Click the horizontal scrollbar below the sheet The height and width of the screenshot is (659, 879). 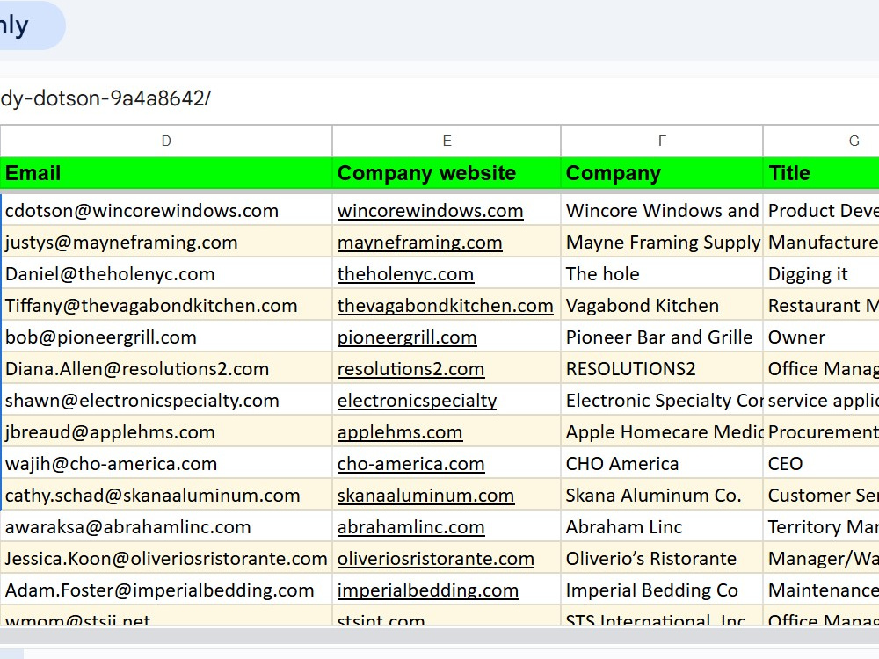coord(439,635)
